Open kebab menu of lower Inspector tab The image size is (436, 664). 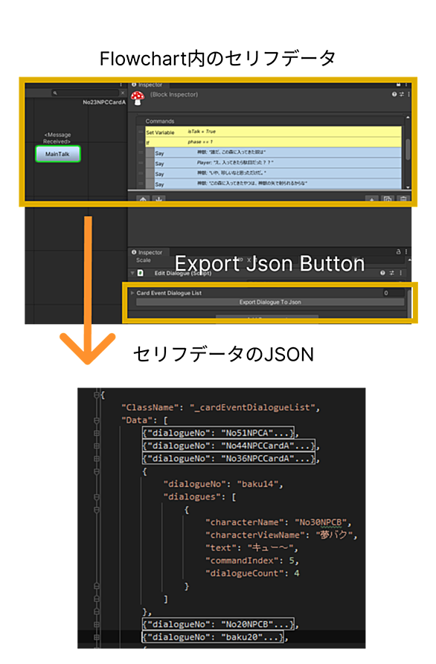(406, 252)
